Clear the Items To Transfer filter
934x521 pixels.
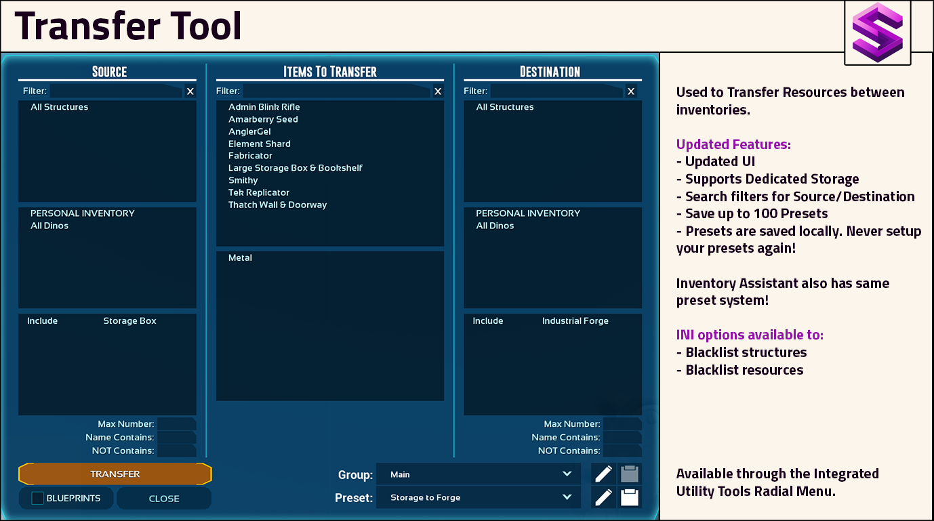click(x=438, y=91)
